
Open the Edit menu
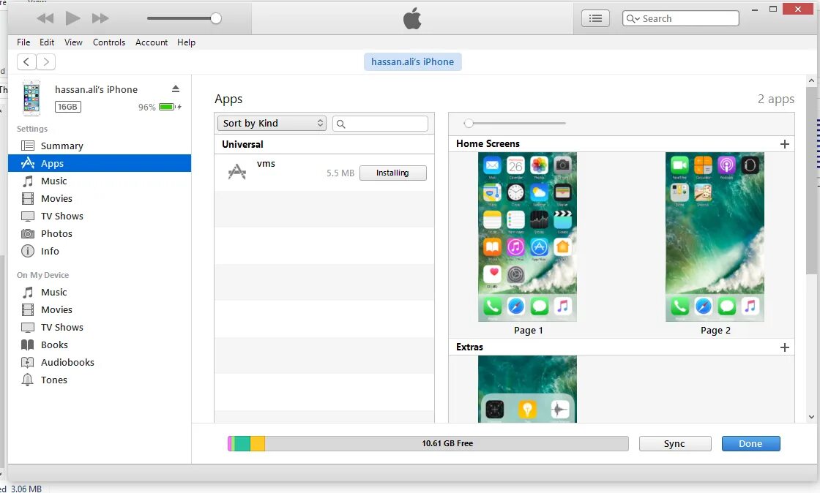(47, 42)
